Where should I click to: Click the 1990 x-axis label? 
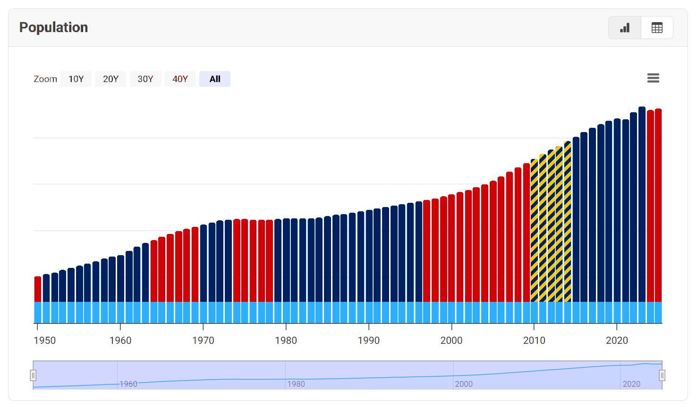pos(368,341)
